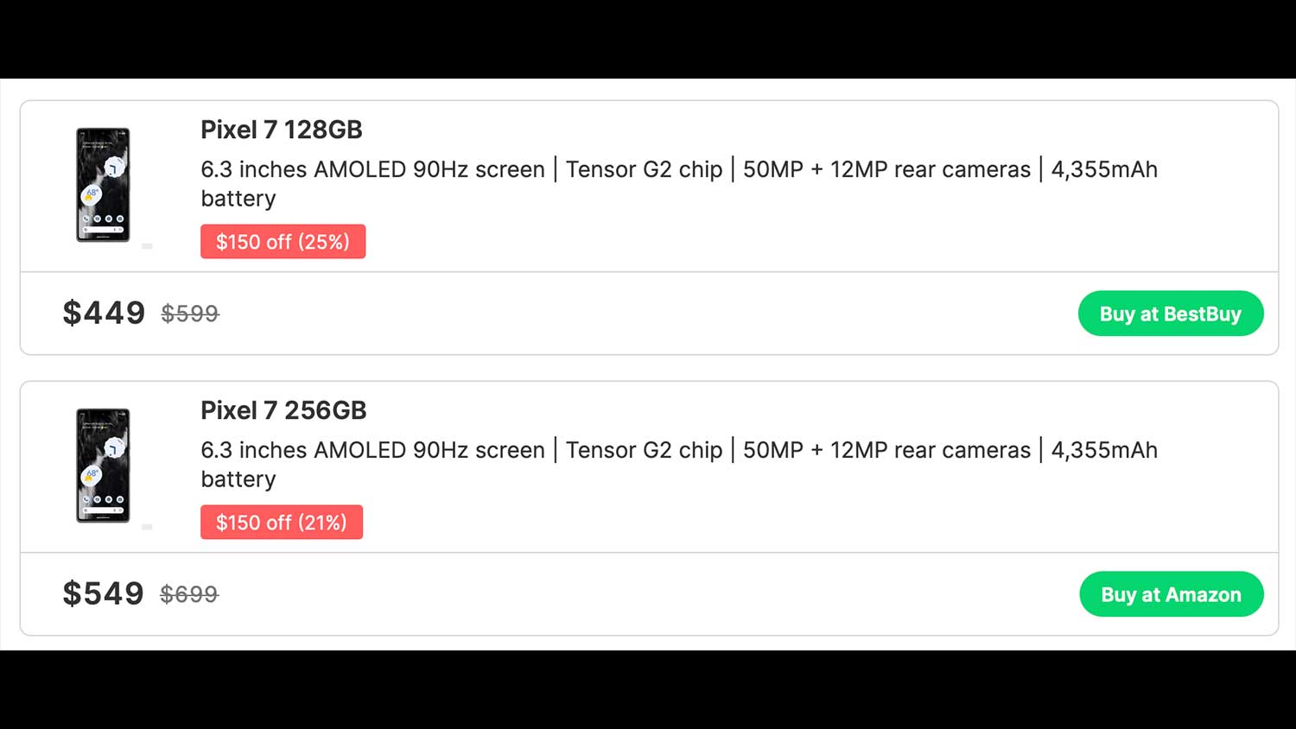
Task: Open the Pixel 7 128GB phone thumbnail
Action: pyautogui.click(x=103, y=185)
